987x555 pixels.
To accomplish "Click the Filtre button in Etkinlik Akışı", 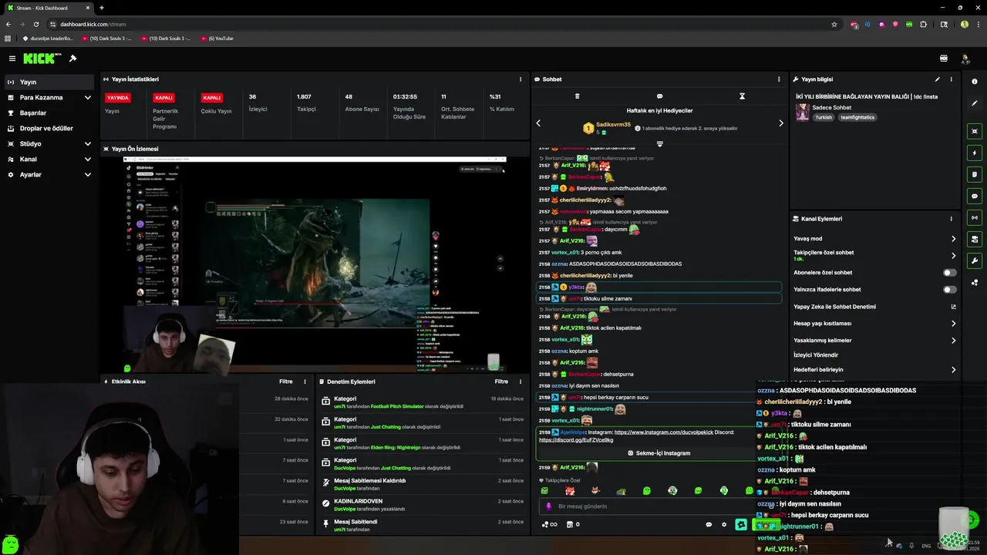I will coord(285,382).
